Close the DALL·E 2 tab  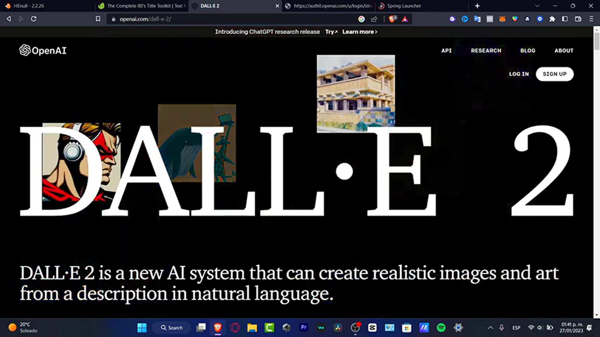pyautogui.click(x=277, y=6)
